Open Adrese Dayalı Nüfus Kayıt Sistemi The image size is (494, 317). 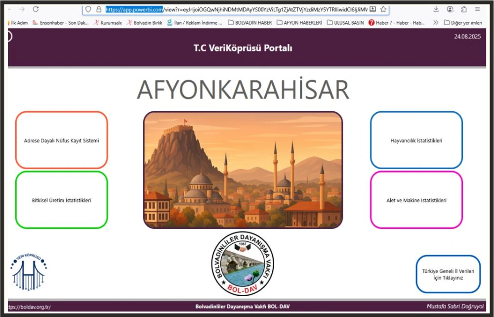[61, 140]
